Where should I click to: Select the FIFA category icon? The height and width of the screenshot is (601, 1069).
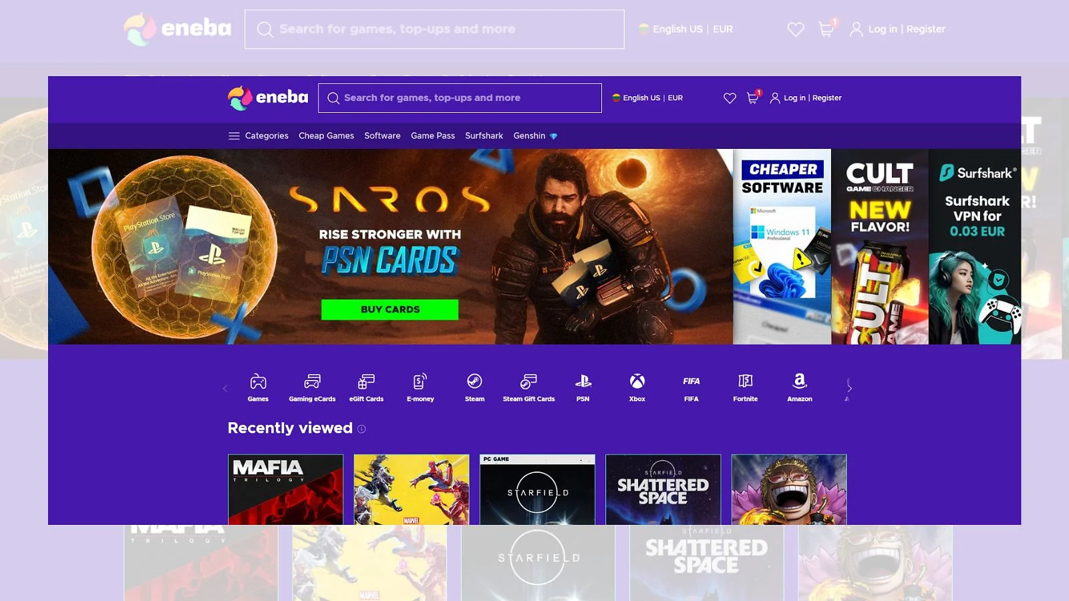click(692, 381)
